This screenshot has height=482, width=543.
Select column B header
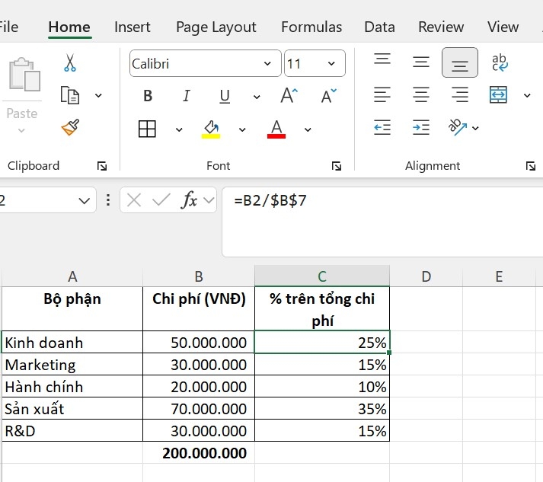pos(199,276)
